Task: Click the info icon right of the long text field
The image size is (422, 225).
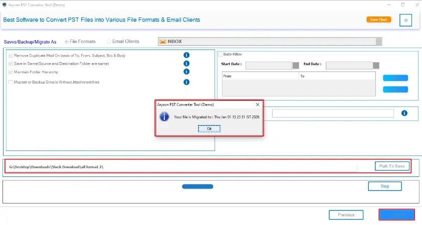Action: 404,113
